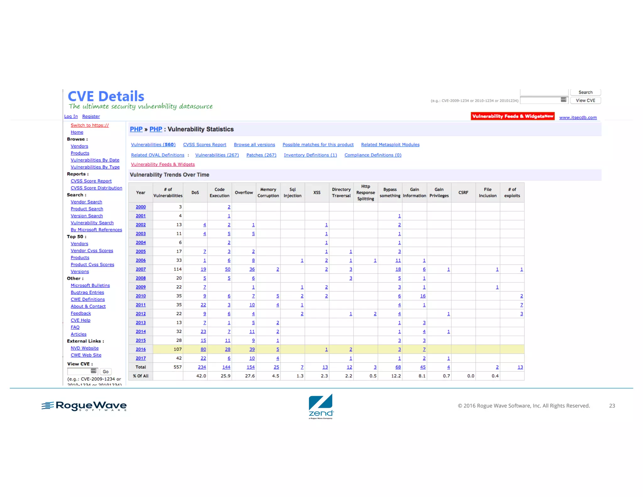The image size is (643, 497).
Task: Open CVSS Scores Report tab link
Action: [205, 145]
